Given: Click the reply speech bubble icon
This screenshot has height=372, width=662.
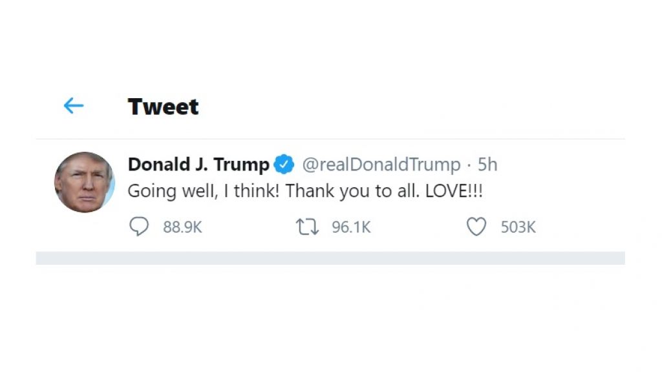Looking at the screenshot, I should coord(139,227).
